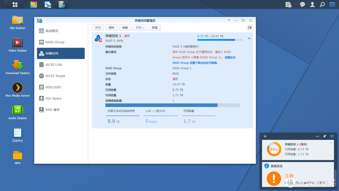Image resolution: width=339 pixels, height=191 pixels.
Task: Open the notifications chat bubble icon
Action: (x=302, y=4)
